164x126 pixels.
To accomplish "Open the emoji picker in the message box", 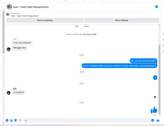I will [x=153, y=120].
